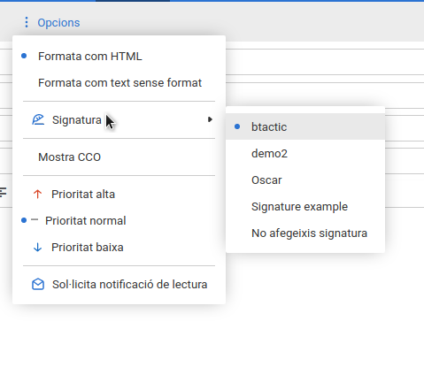The width and height of the screenshot is (424, 390).
Task: Open Signatura submenu entry
Action: (x=119, y=119)
